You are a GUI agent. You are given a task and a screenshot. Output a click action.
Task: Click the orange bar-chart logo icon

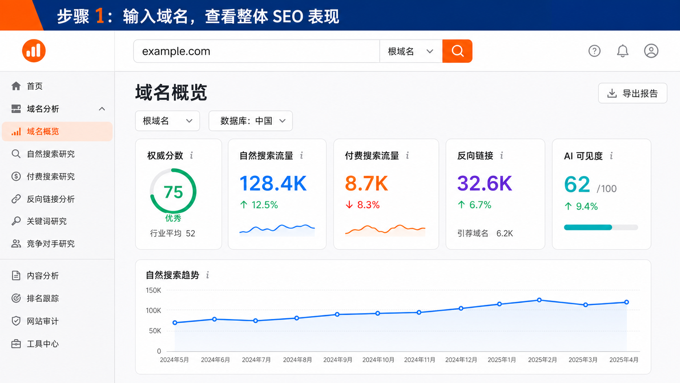[34, 51]
